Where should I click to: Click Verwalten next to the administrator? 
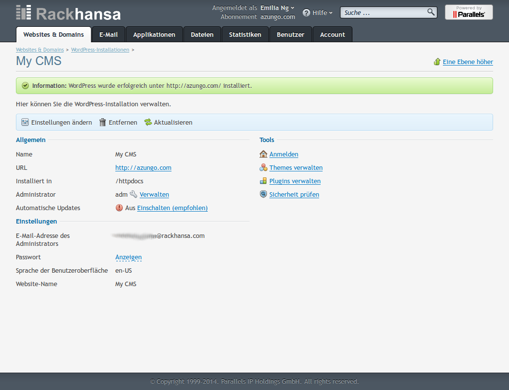[x=154, y=194]
